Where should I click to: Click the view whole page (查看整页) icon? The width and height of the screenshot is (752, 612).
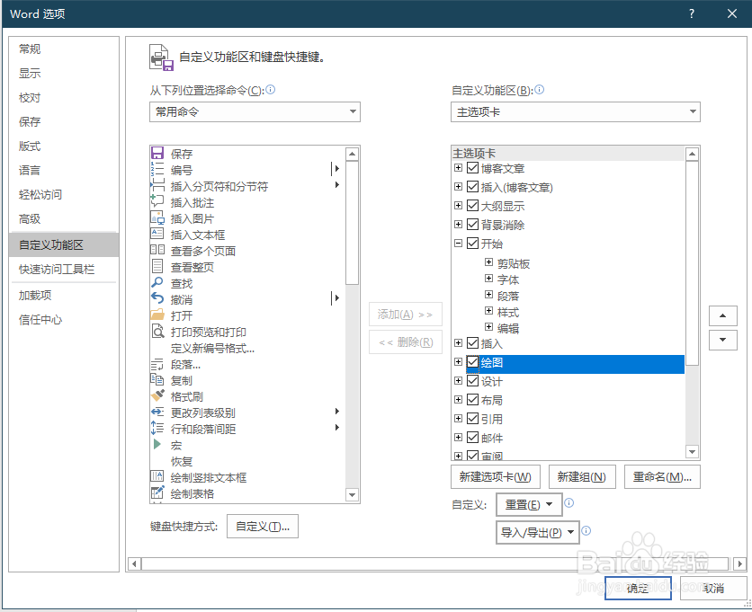pos(157,267)
